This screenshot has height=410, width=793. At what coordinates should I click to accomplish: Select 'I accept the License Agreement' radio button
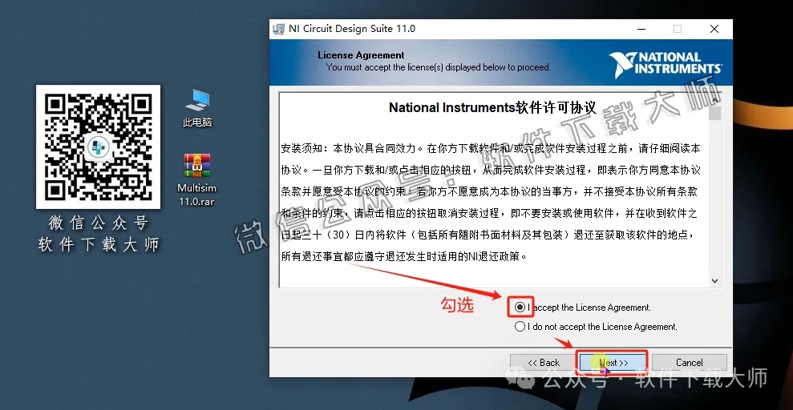click(x=520, y=307)
